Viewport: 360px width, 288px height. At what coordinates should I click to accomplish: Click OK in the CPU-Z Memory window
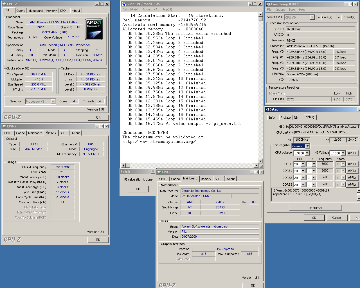pyautogui.click(x=98, y=240)
